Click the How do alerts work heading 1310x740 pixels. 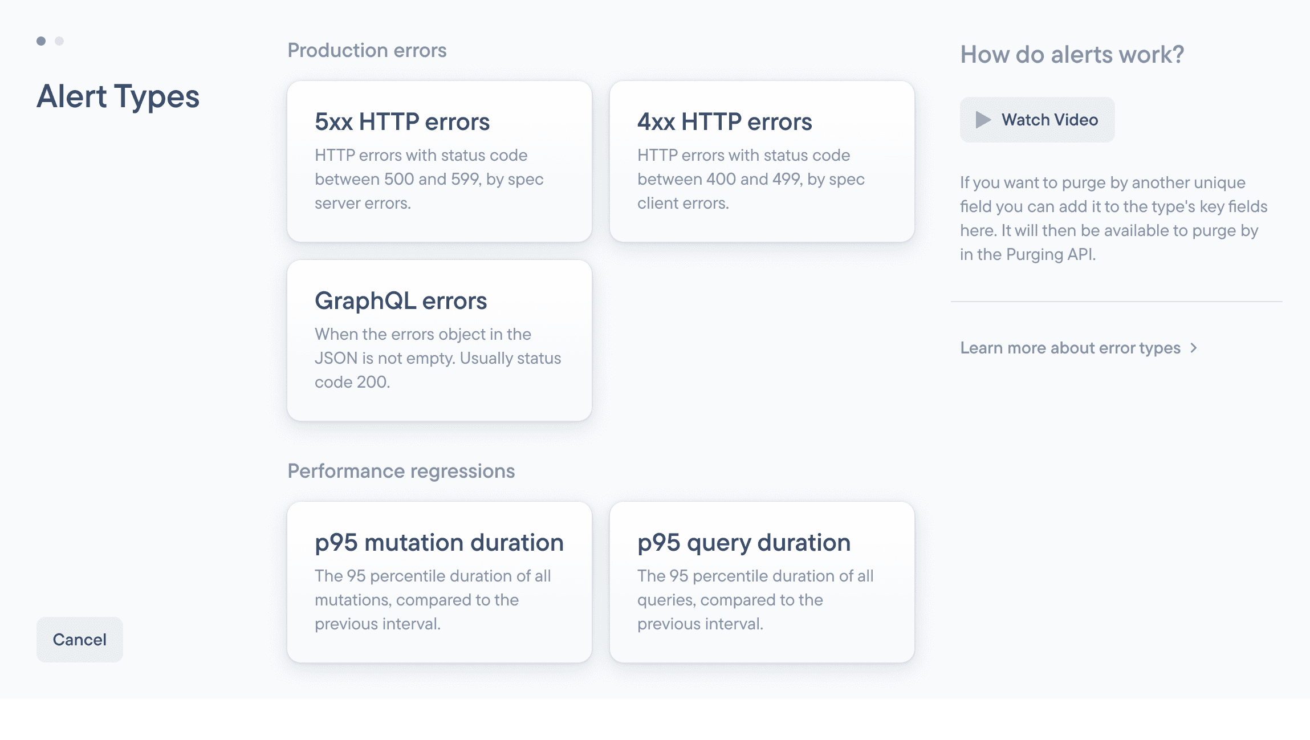tap(1072, 54)
